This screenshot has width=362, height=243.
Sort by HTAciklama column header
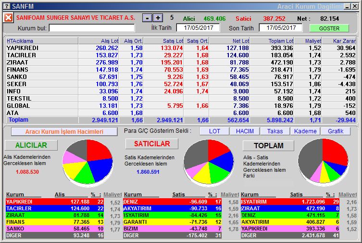click(x=42, y=41)
